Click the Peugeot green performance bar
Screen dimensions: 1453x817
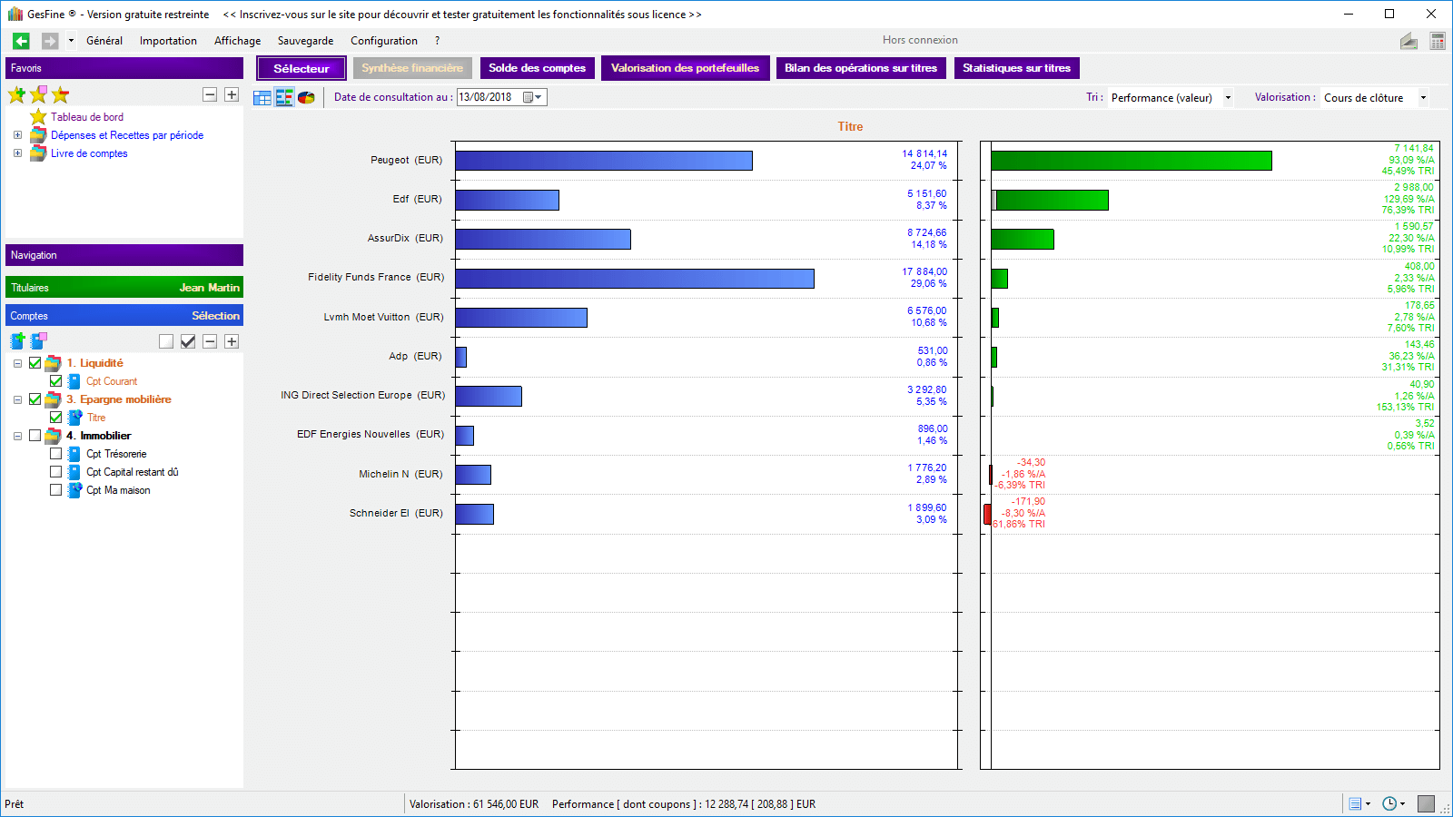pyautogui.click(x=1132, y=161)
